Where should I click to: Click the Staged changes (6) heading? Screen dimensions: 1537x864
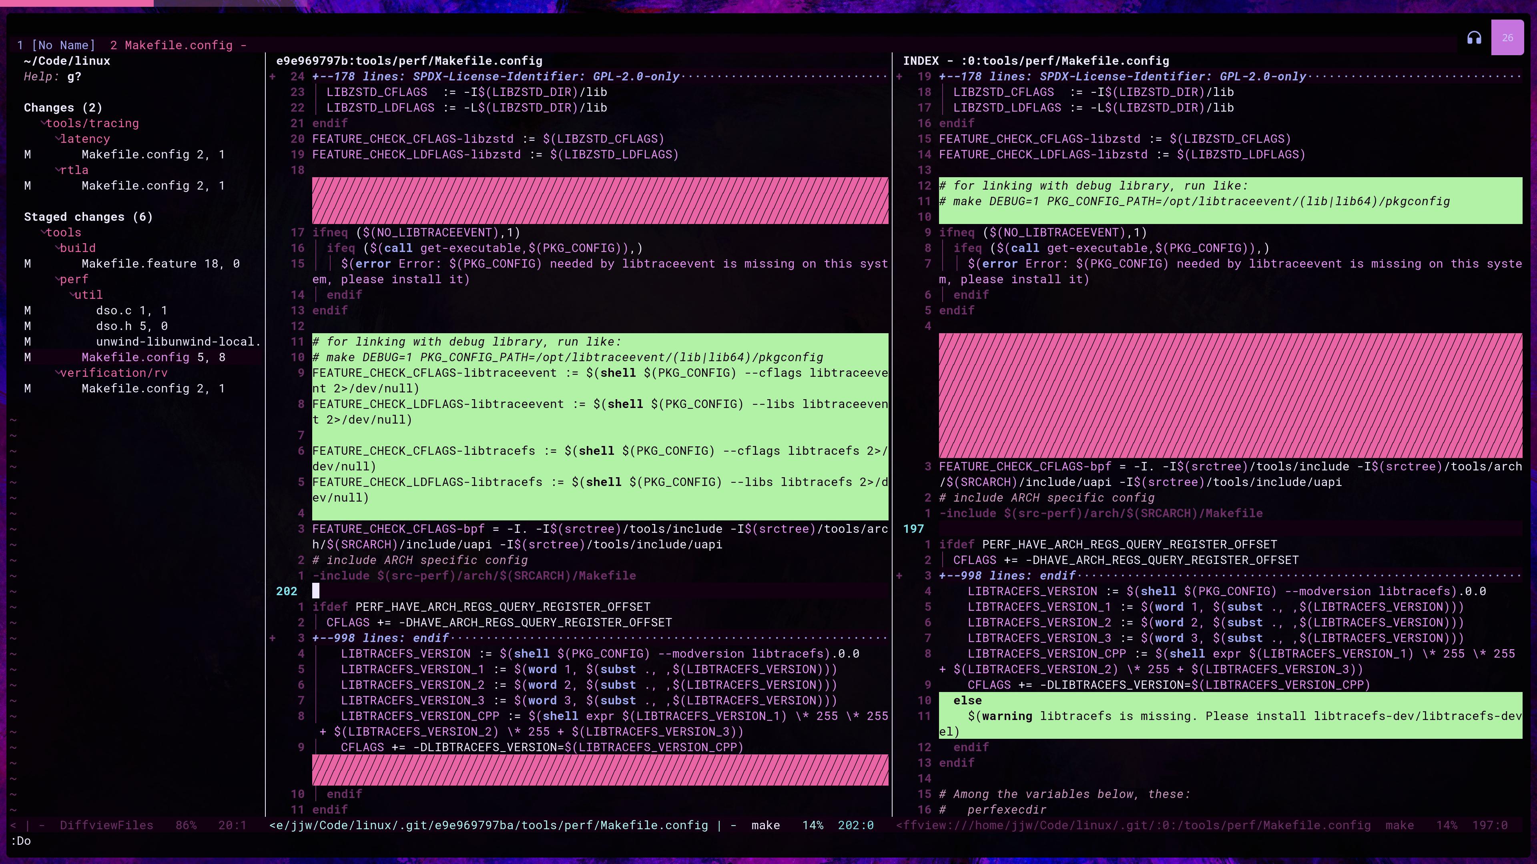(88, 217)
